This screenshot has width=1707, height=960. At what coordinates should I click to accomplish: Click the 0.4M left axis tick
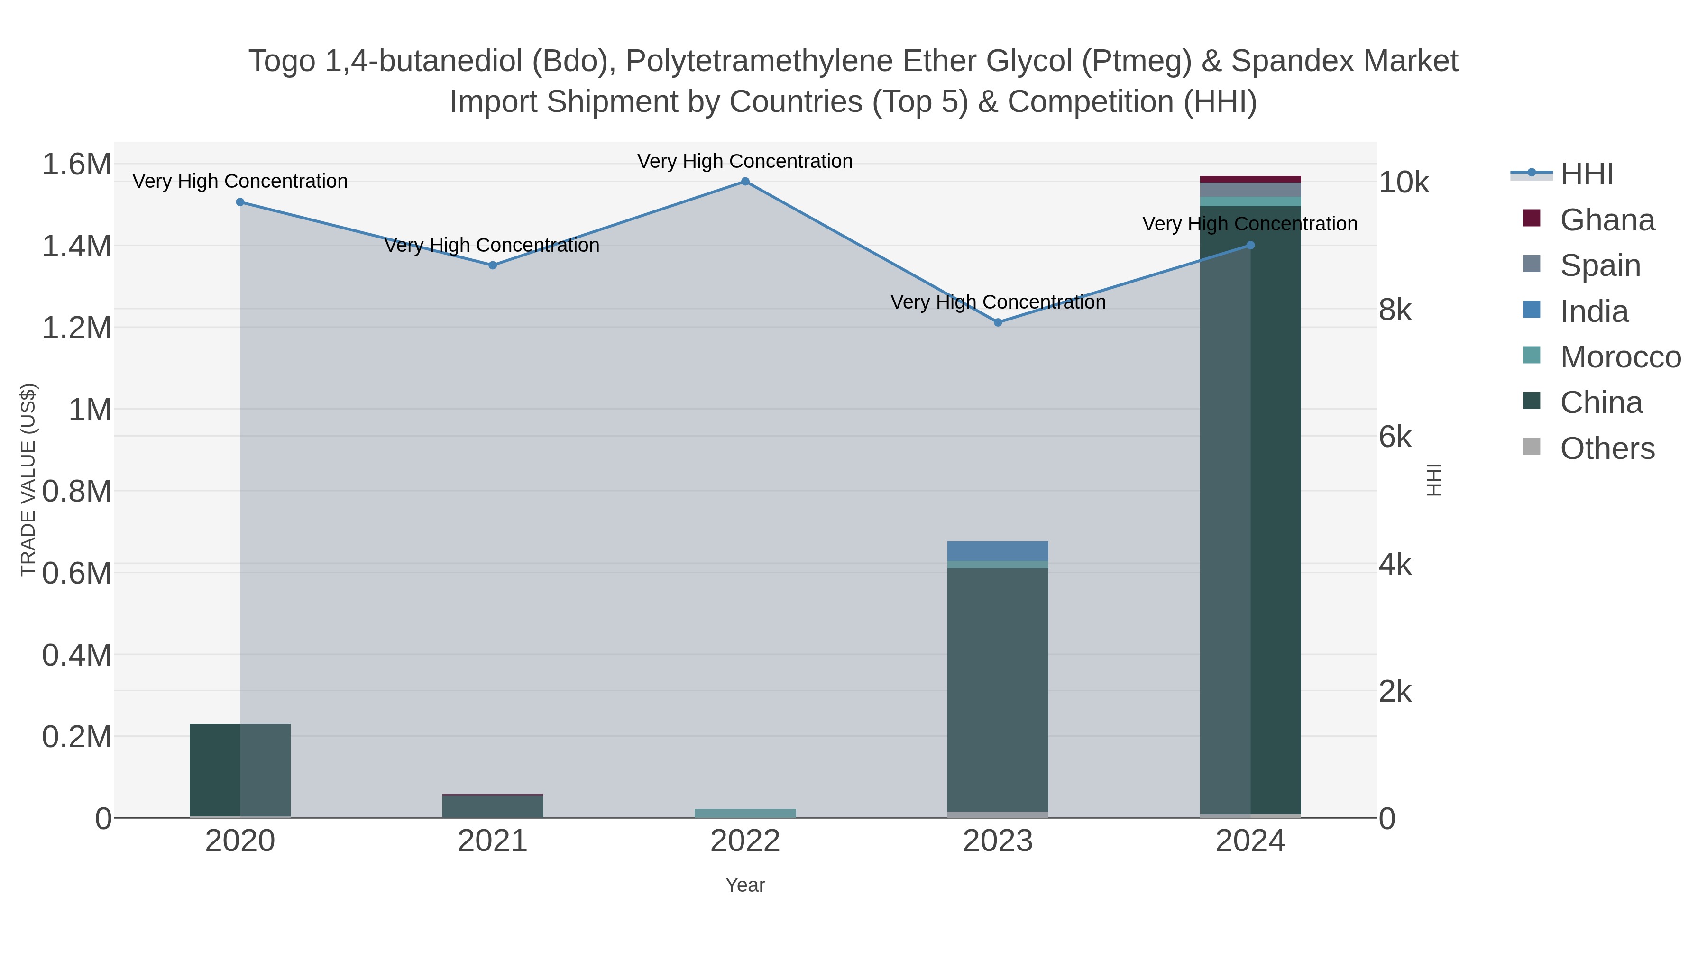click(77, 655)
